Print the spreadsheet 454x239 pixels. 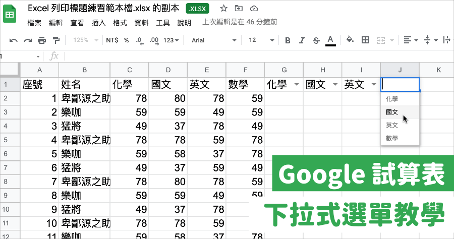coord(42,40)
